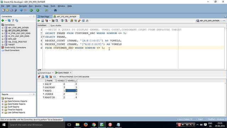The height and width of the screenshot is (128, 227).
Task: Expand the SQL_PLSQL_PRACTICE connection node
Action: [2, 42]
